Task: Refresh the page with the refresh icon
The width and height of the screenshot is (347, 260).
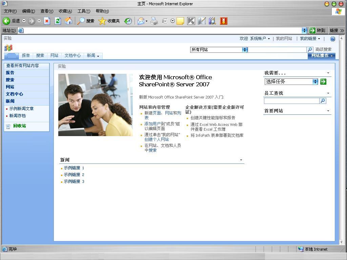Action: pyautogui.click(x=58, y=21)
